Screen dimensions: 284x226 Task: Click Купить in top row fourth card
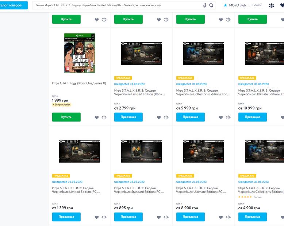tap(253, 19)
